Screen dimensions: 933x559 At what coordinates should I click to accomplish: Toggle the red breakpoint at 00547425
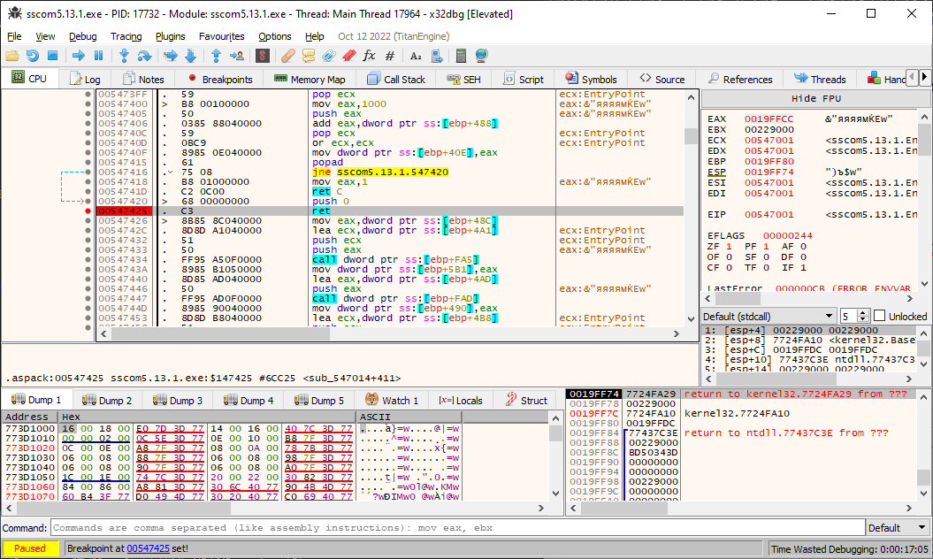tap(88, 211)
